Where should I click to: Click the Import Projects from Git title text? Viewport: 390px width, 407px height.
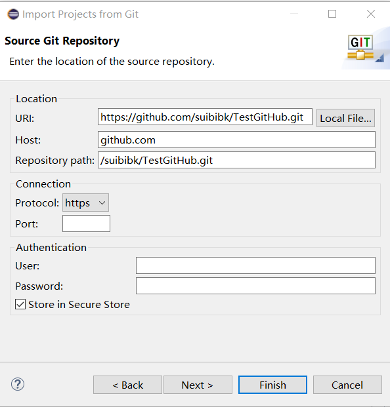coord(80,14)
